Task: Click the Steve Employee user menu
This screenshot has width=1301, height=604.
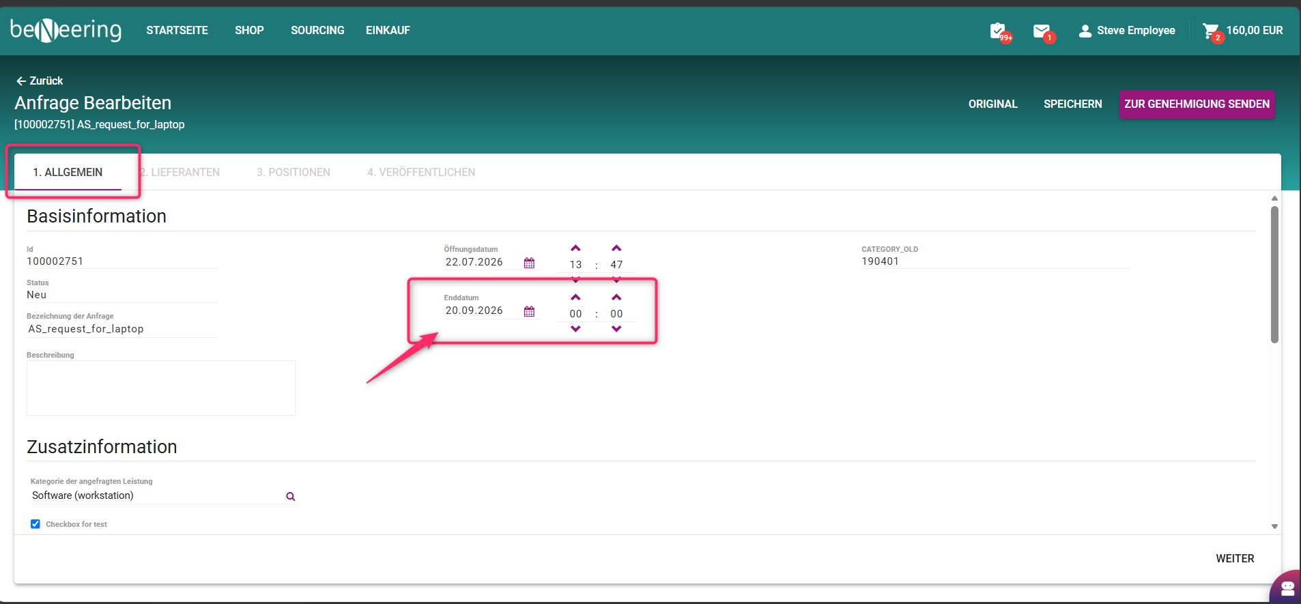Action: pos(1127,31)
